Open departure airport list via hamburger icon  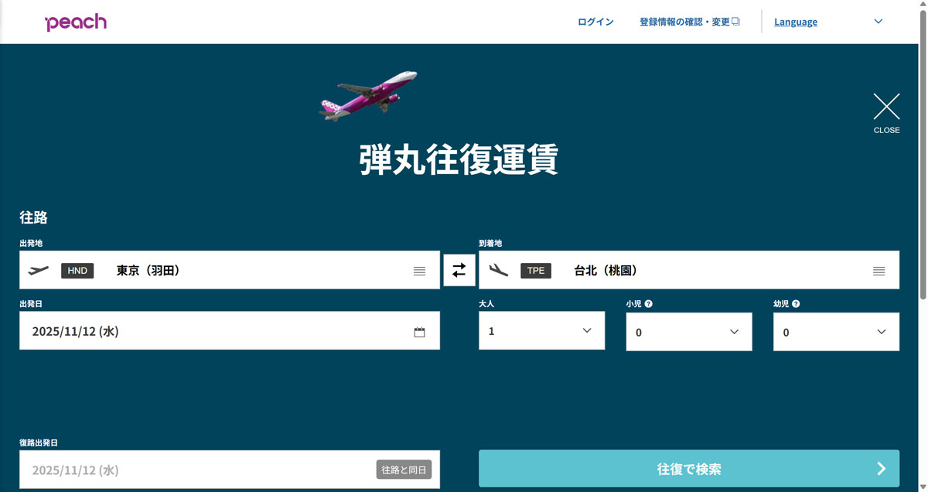point(419,270)
